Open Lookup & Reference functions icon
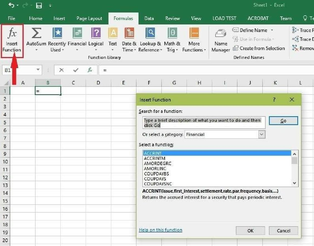 (150, 33)
